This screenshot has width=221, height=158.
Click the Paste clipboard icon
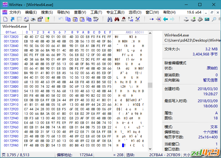[x=82, y=19]
